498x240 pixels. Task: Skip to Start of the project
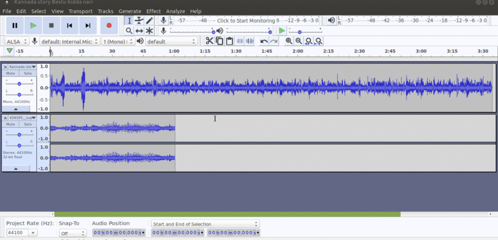point(70,25)
